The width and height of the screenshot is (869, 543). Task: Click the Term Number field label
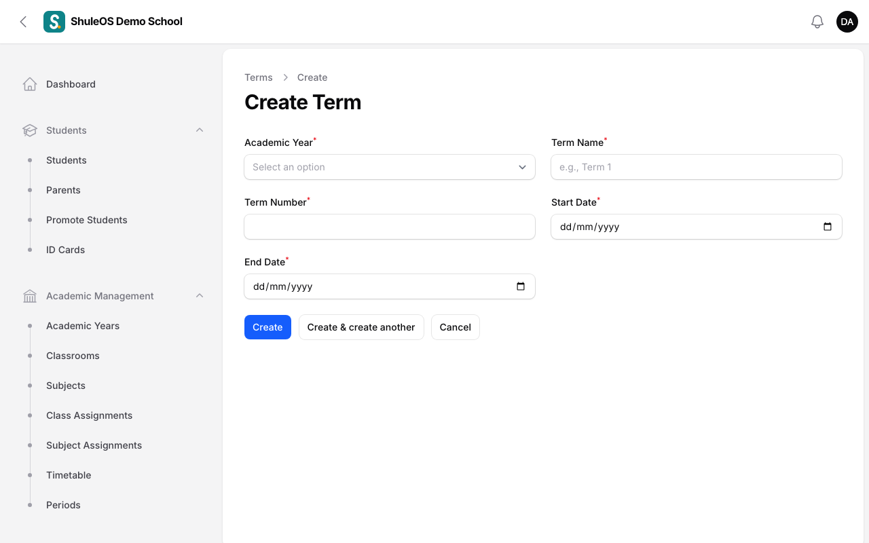pyautogui.click(x=276, y=202)
